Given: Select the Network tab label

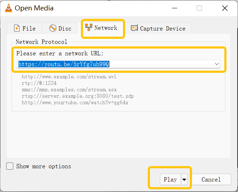Looking at the screenshot, I should coord(106,28).
